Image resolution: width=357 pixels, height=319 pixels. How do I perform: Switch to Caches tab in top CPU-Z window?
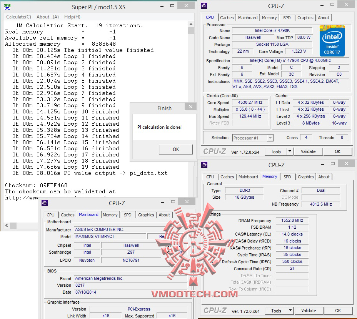tap(227, 18)
